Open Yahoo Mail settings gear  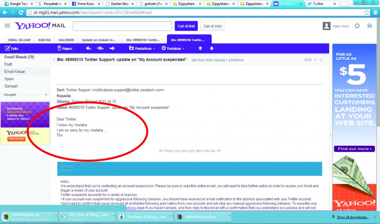pos(357,26)
